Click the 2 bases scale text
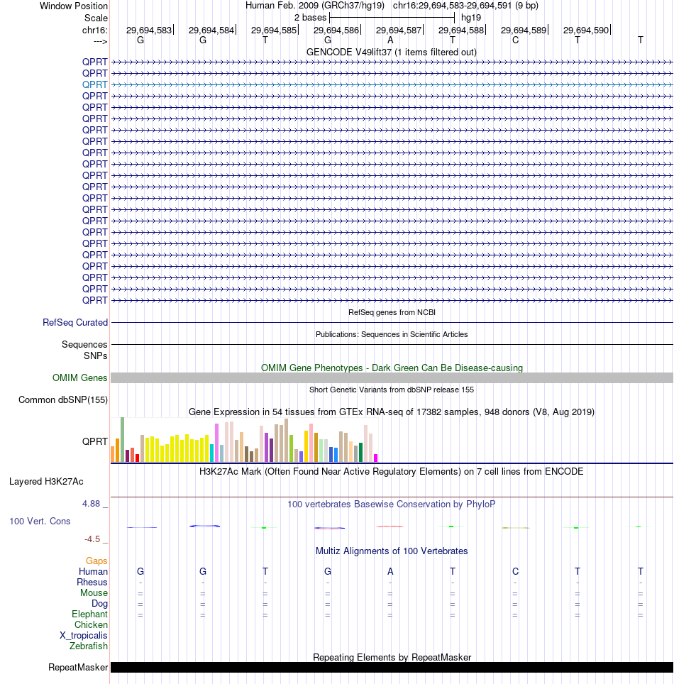 coord(310,18)
